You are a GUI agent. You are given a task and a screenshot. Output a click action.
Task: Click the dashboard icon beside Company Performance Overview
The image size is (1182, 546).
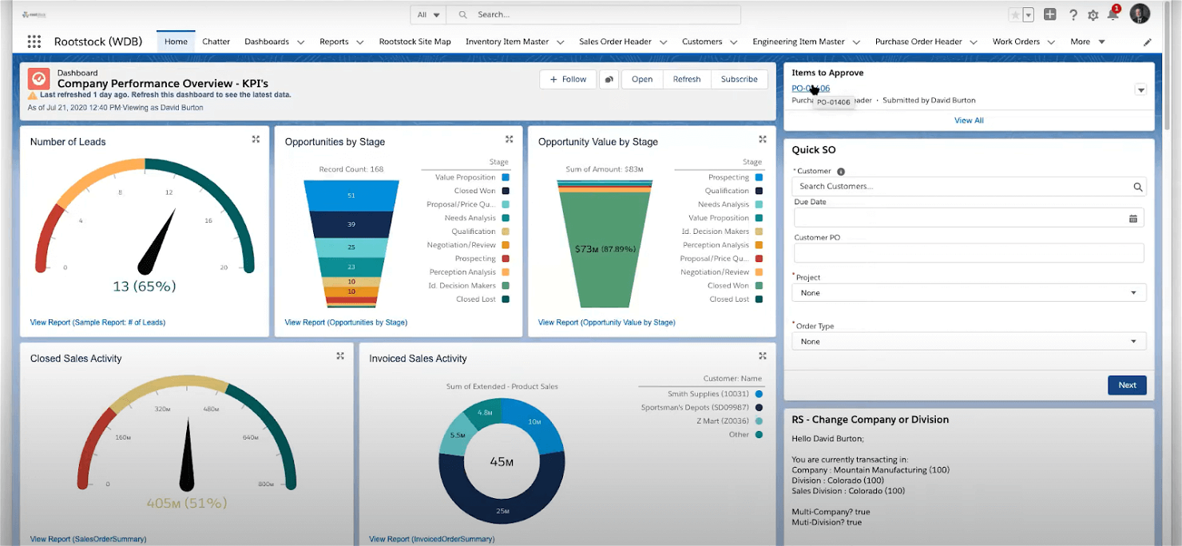coord(39,78)
